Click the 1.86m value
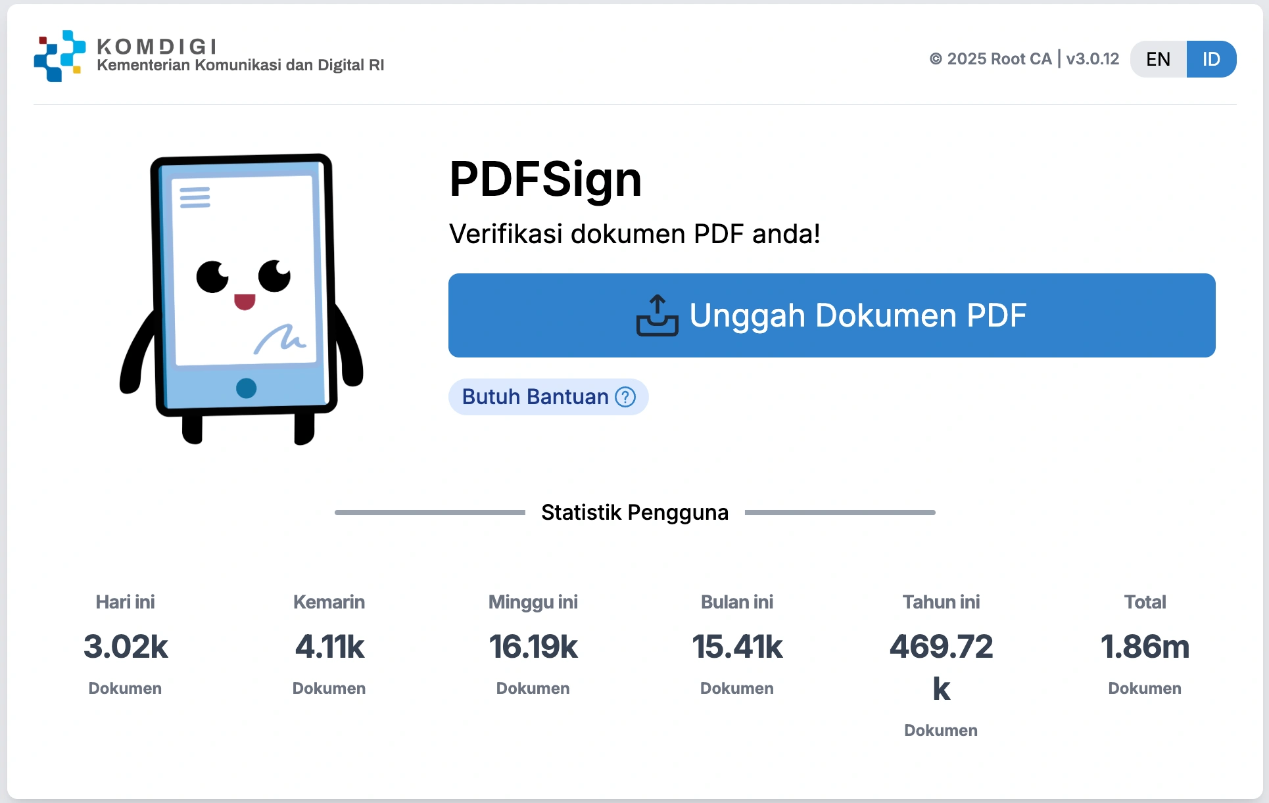Image resolution: width=1269 pixels, height=803 pixels. [x=1145, y=647]
